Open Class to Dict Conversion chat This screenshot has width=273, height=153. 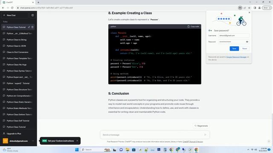point(18,52)
